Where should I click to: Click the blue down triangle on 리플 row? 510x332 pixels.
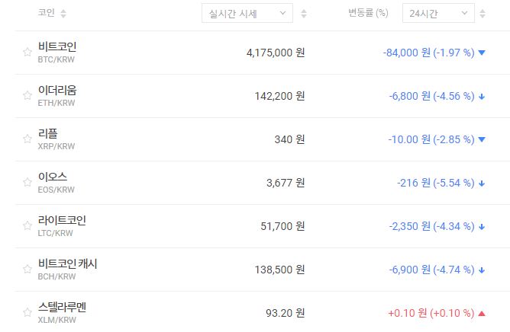[482, 139]
